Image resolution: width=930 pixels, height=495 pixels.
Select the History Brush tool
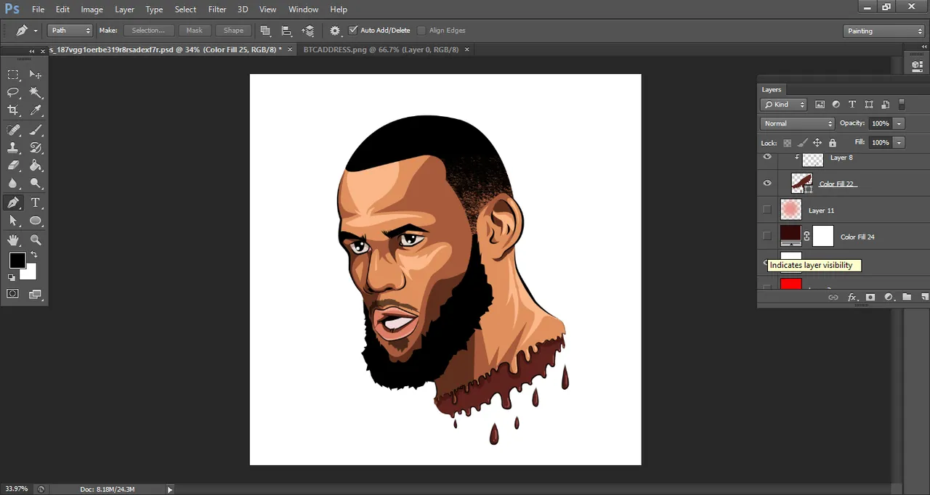click(35, 147)
